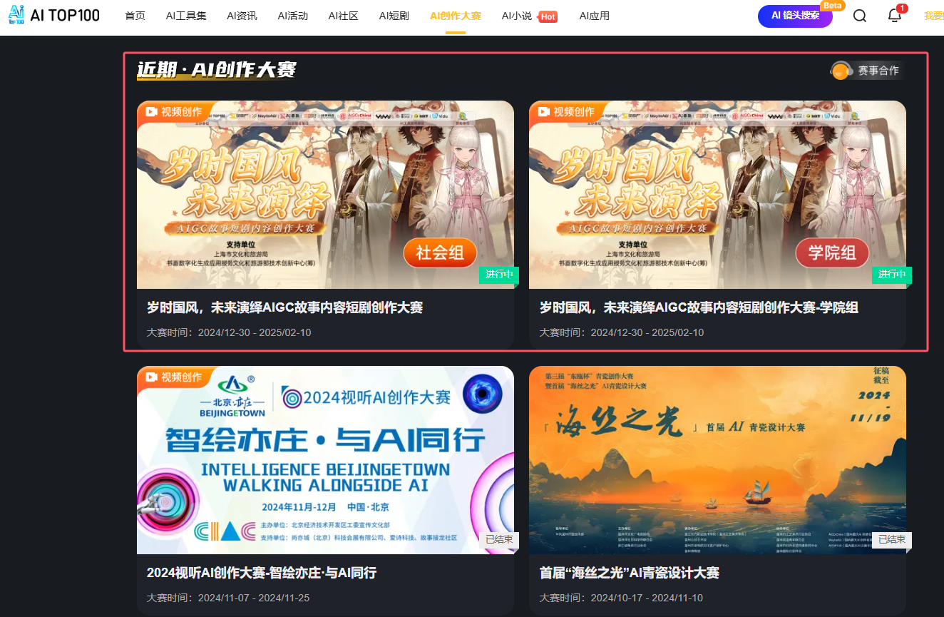Image resolution: width=944 pixels, height=617 pixels.
Task: Open the search magnifier icon
Action: (x=860, y=16)
